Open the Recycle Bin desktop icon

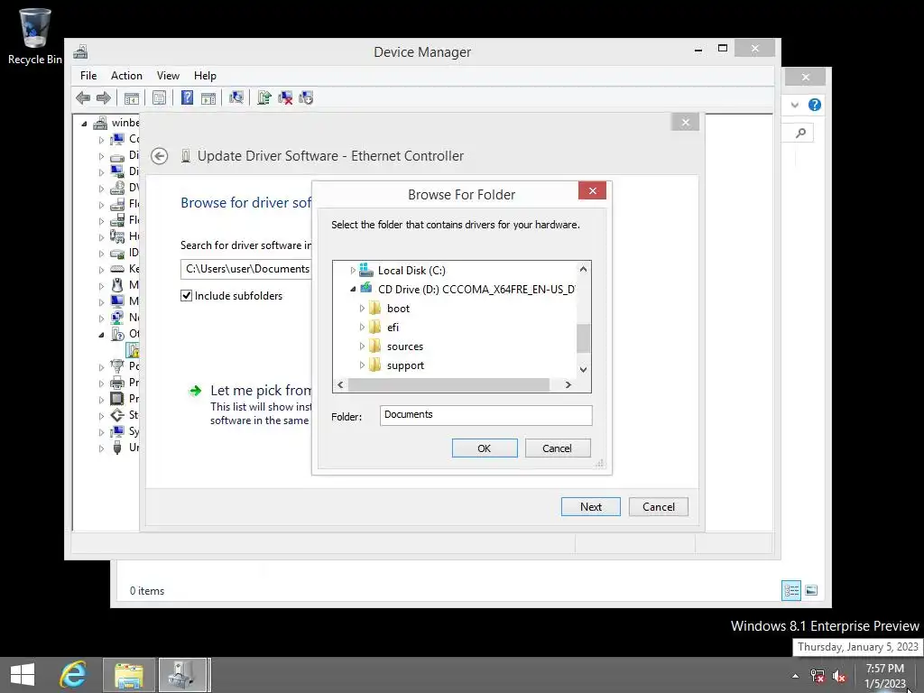[x=34, y=35]
